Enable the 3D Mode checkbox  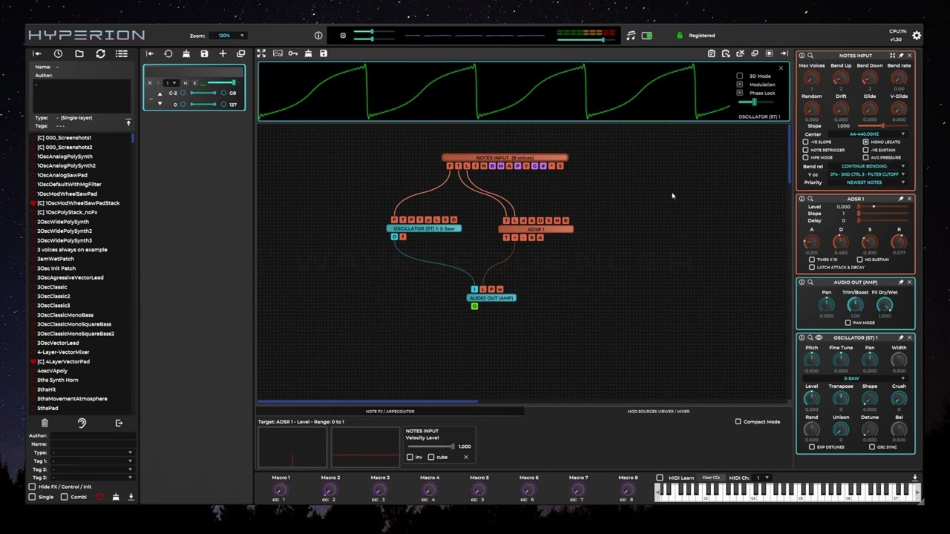(x=739, y=76)
